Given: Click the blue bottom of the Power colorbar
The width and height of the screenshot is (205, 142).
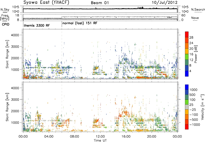Looking at the screenshot, I should point(187,74).
